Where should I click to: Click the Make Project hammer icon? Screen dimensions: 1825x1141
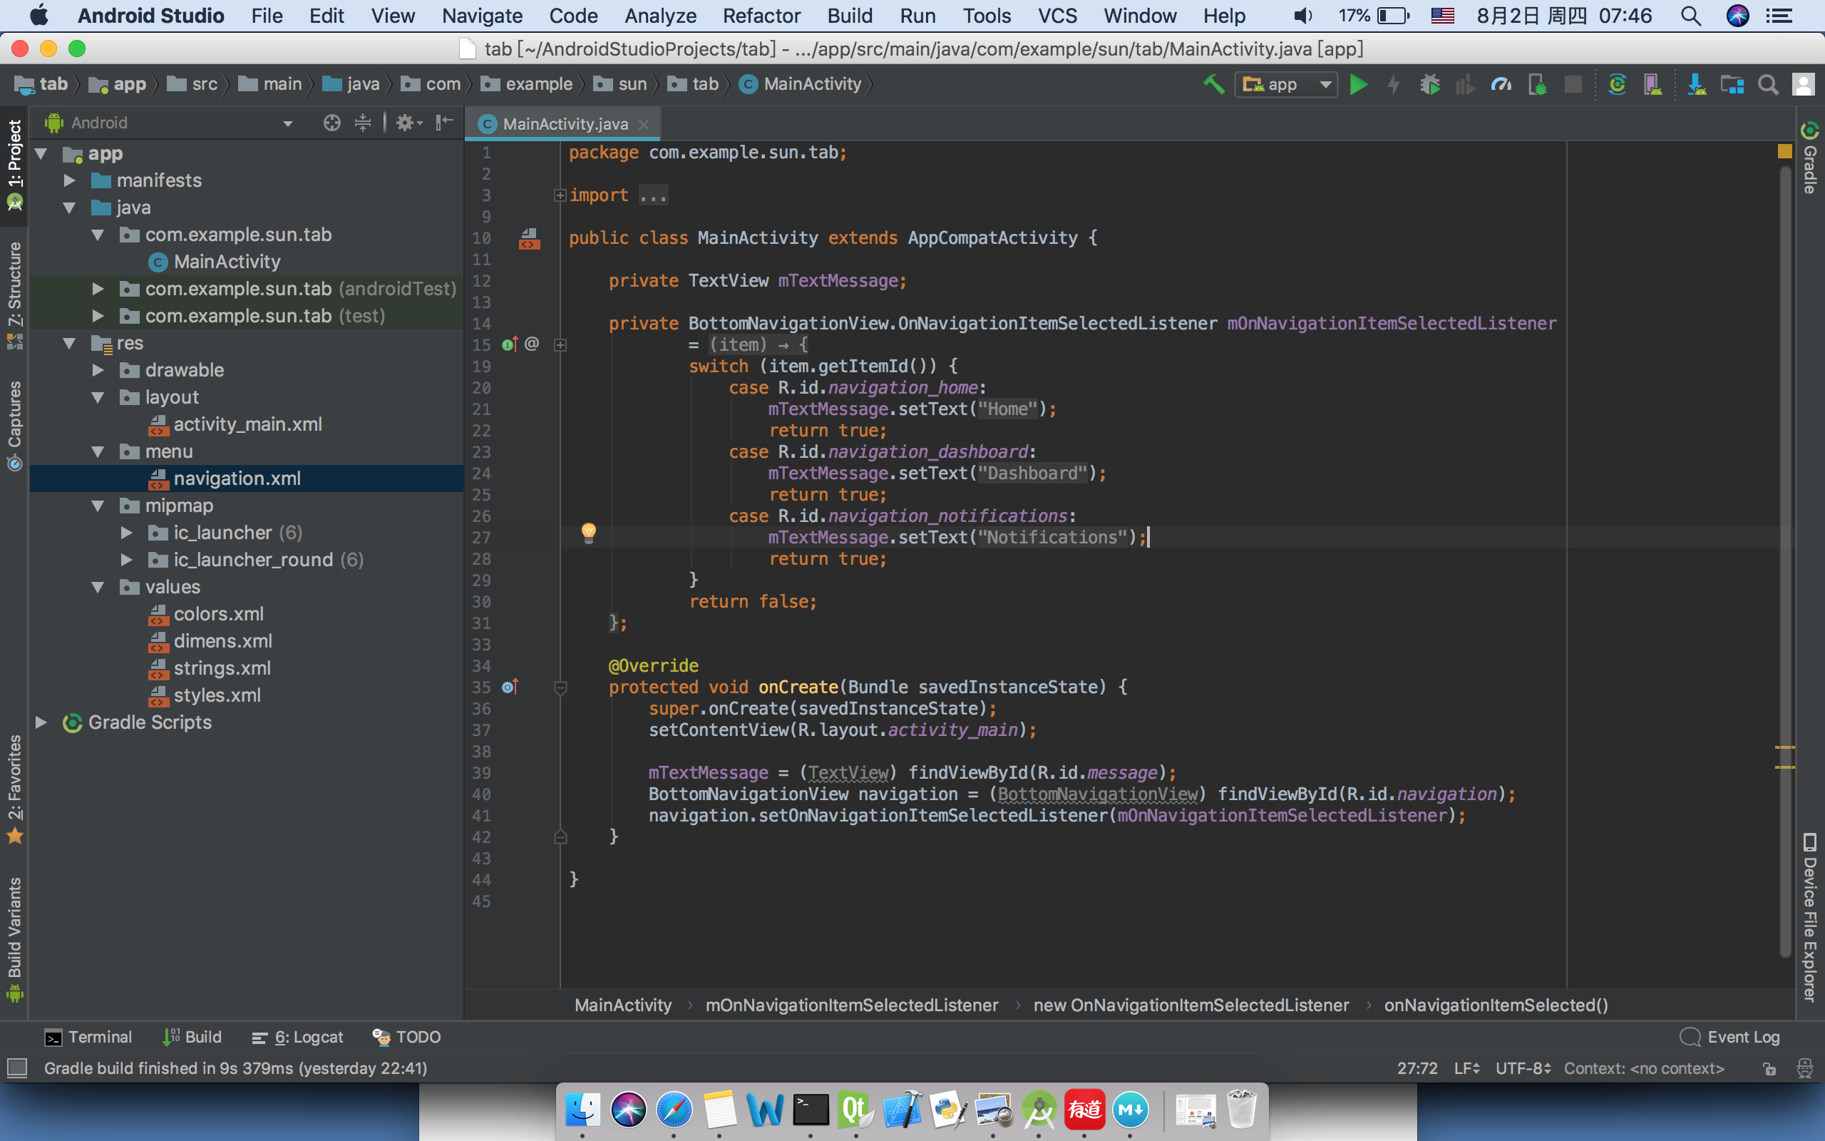[1213, 85]
